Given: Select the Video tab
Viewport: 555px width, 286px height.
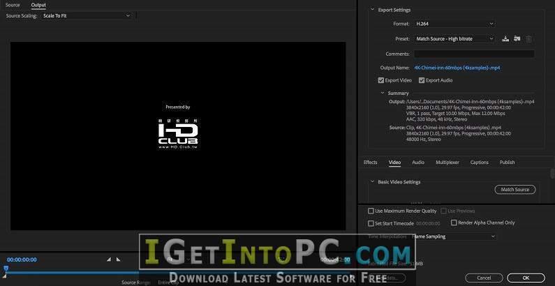Looking at the screenshot, I should 394,163.
